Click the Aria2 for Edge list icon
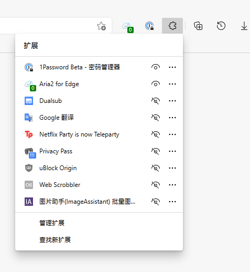The width and height of the screenshot is (250, 272). coord(30,86)
